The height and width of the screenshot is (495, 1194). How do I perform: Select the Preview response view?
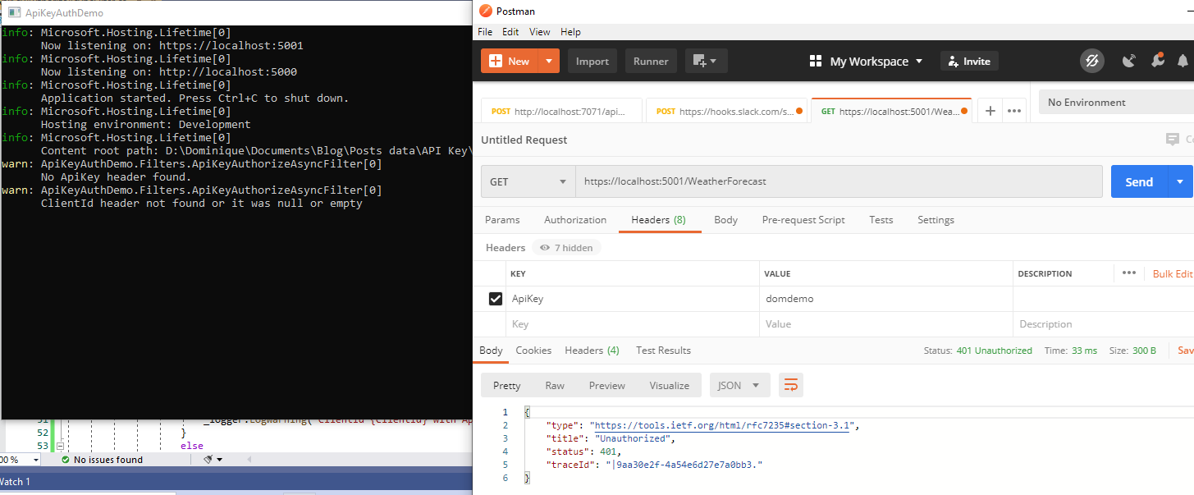coord(607,385)
